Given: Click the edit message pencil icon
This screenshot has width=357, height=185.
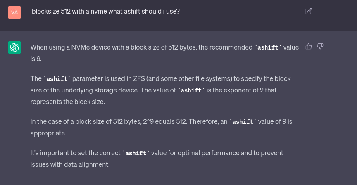Looking at the screenshot, I should coord(308,11).
